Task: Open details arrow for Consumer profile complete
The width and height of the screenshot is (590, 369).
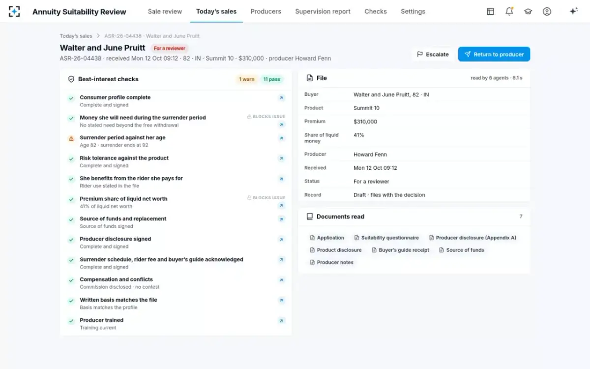Action: coord(281,98)
